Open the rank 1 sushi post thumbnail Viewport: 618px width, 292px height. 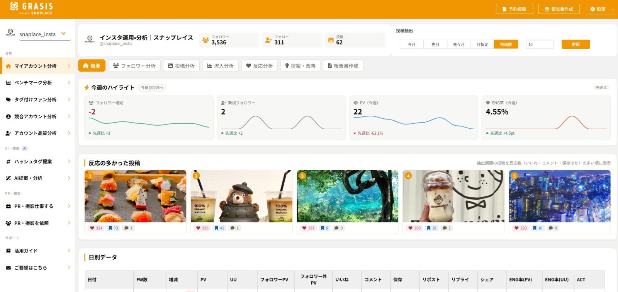(135, 196)
